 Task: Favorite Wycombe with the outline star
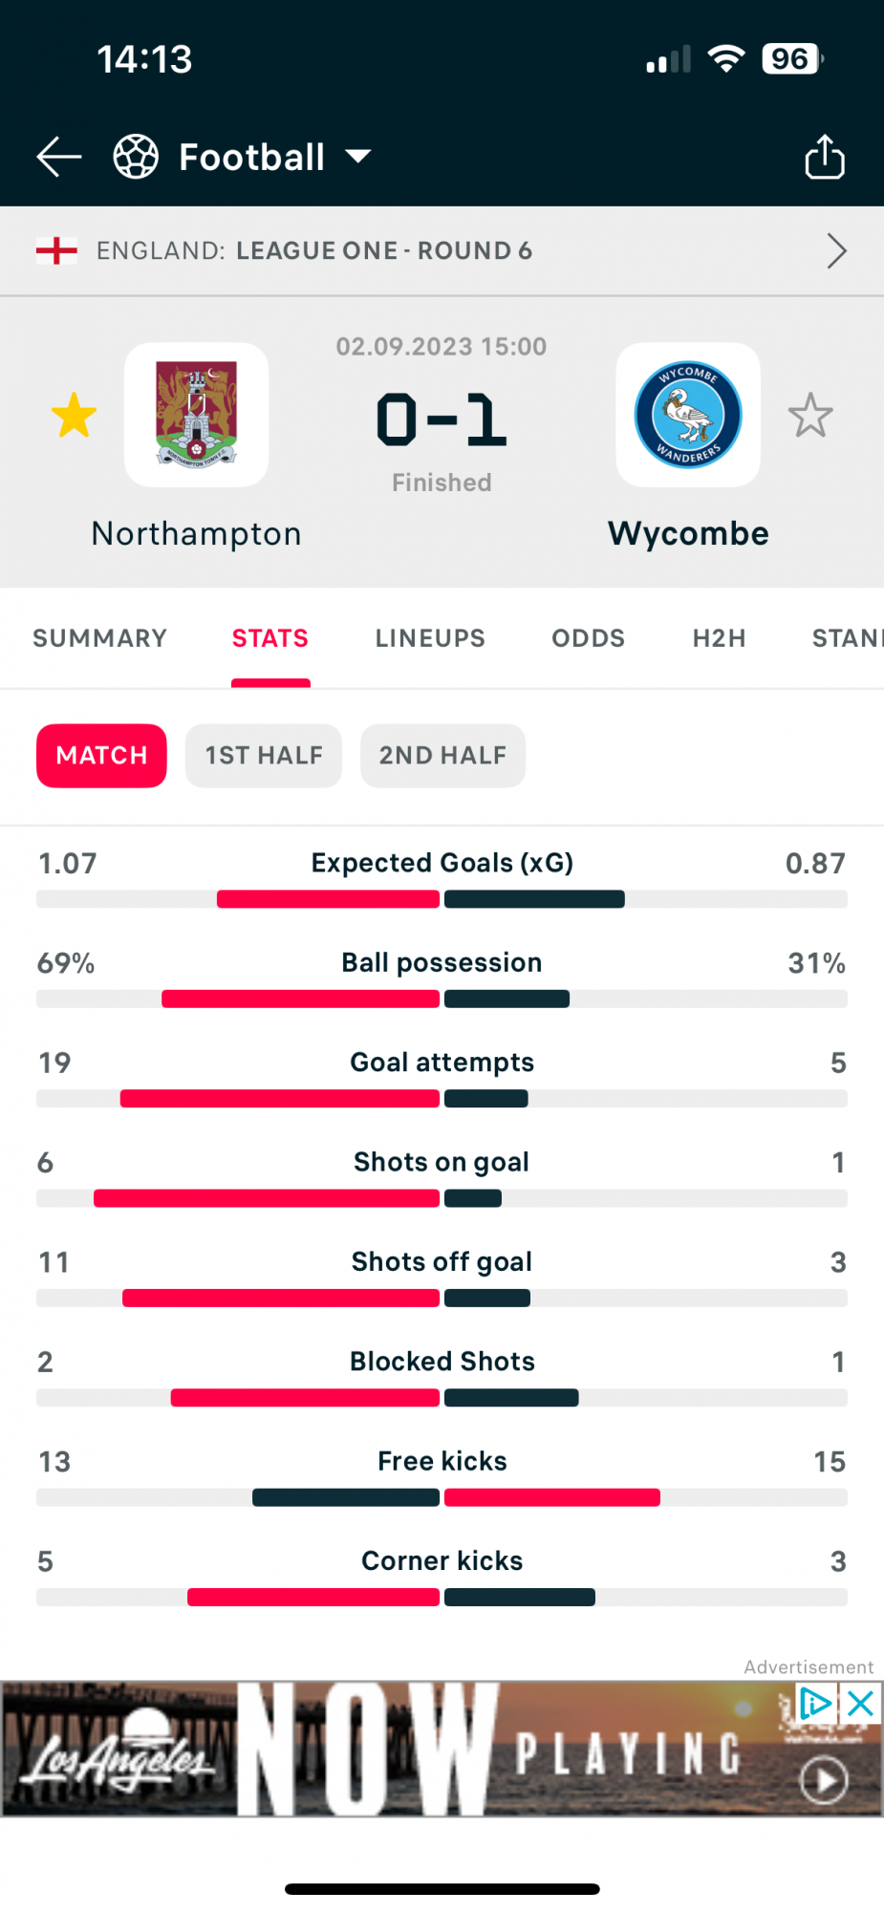[x=810, y=416]
